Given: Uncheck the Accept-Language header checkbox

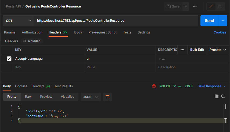Looking at the screenshot, I should pos(9,59).
